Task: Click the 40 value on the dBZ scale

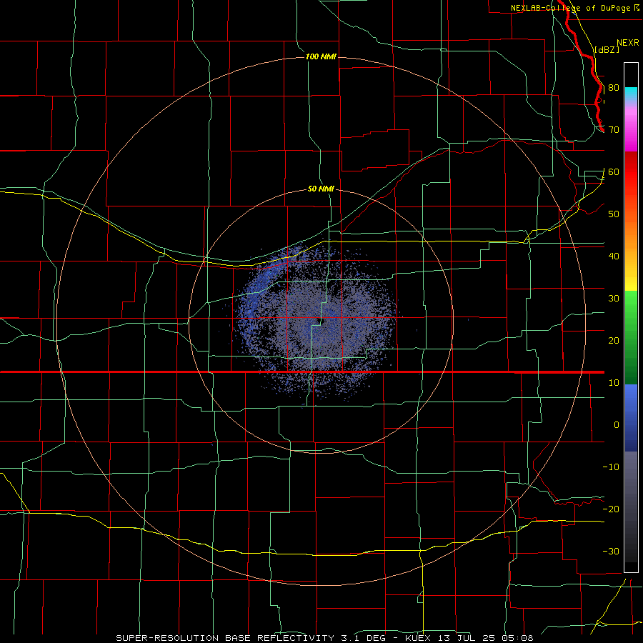Action: (614, 256)
